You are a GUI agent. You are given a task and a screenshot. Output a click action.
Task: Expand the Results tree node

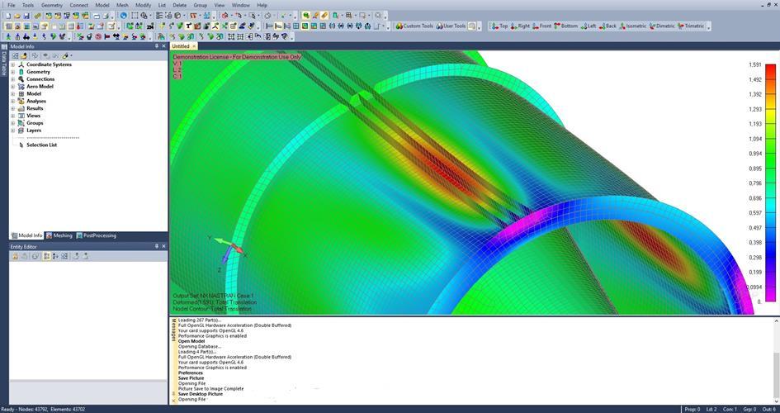(x=13, y=108)
